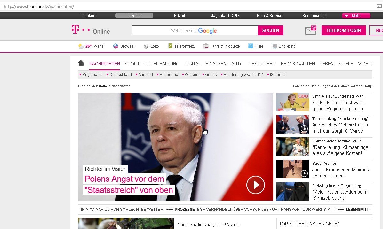Open the reader view icon in address bar
Viewport: 383px width, 229px height.
[379, 6]
